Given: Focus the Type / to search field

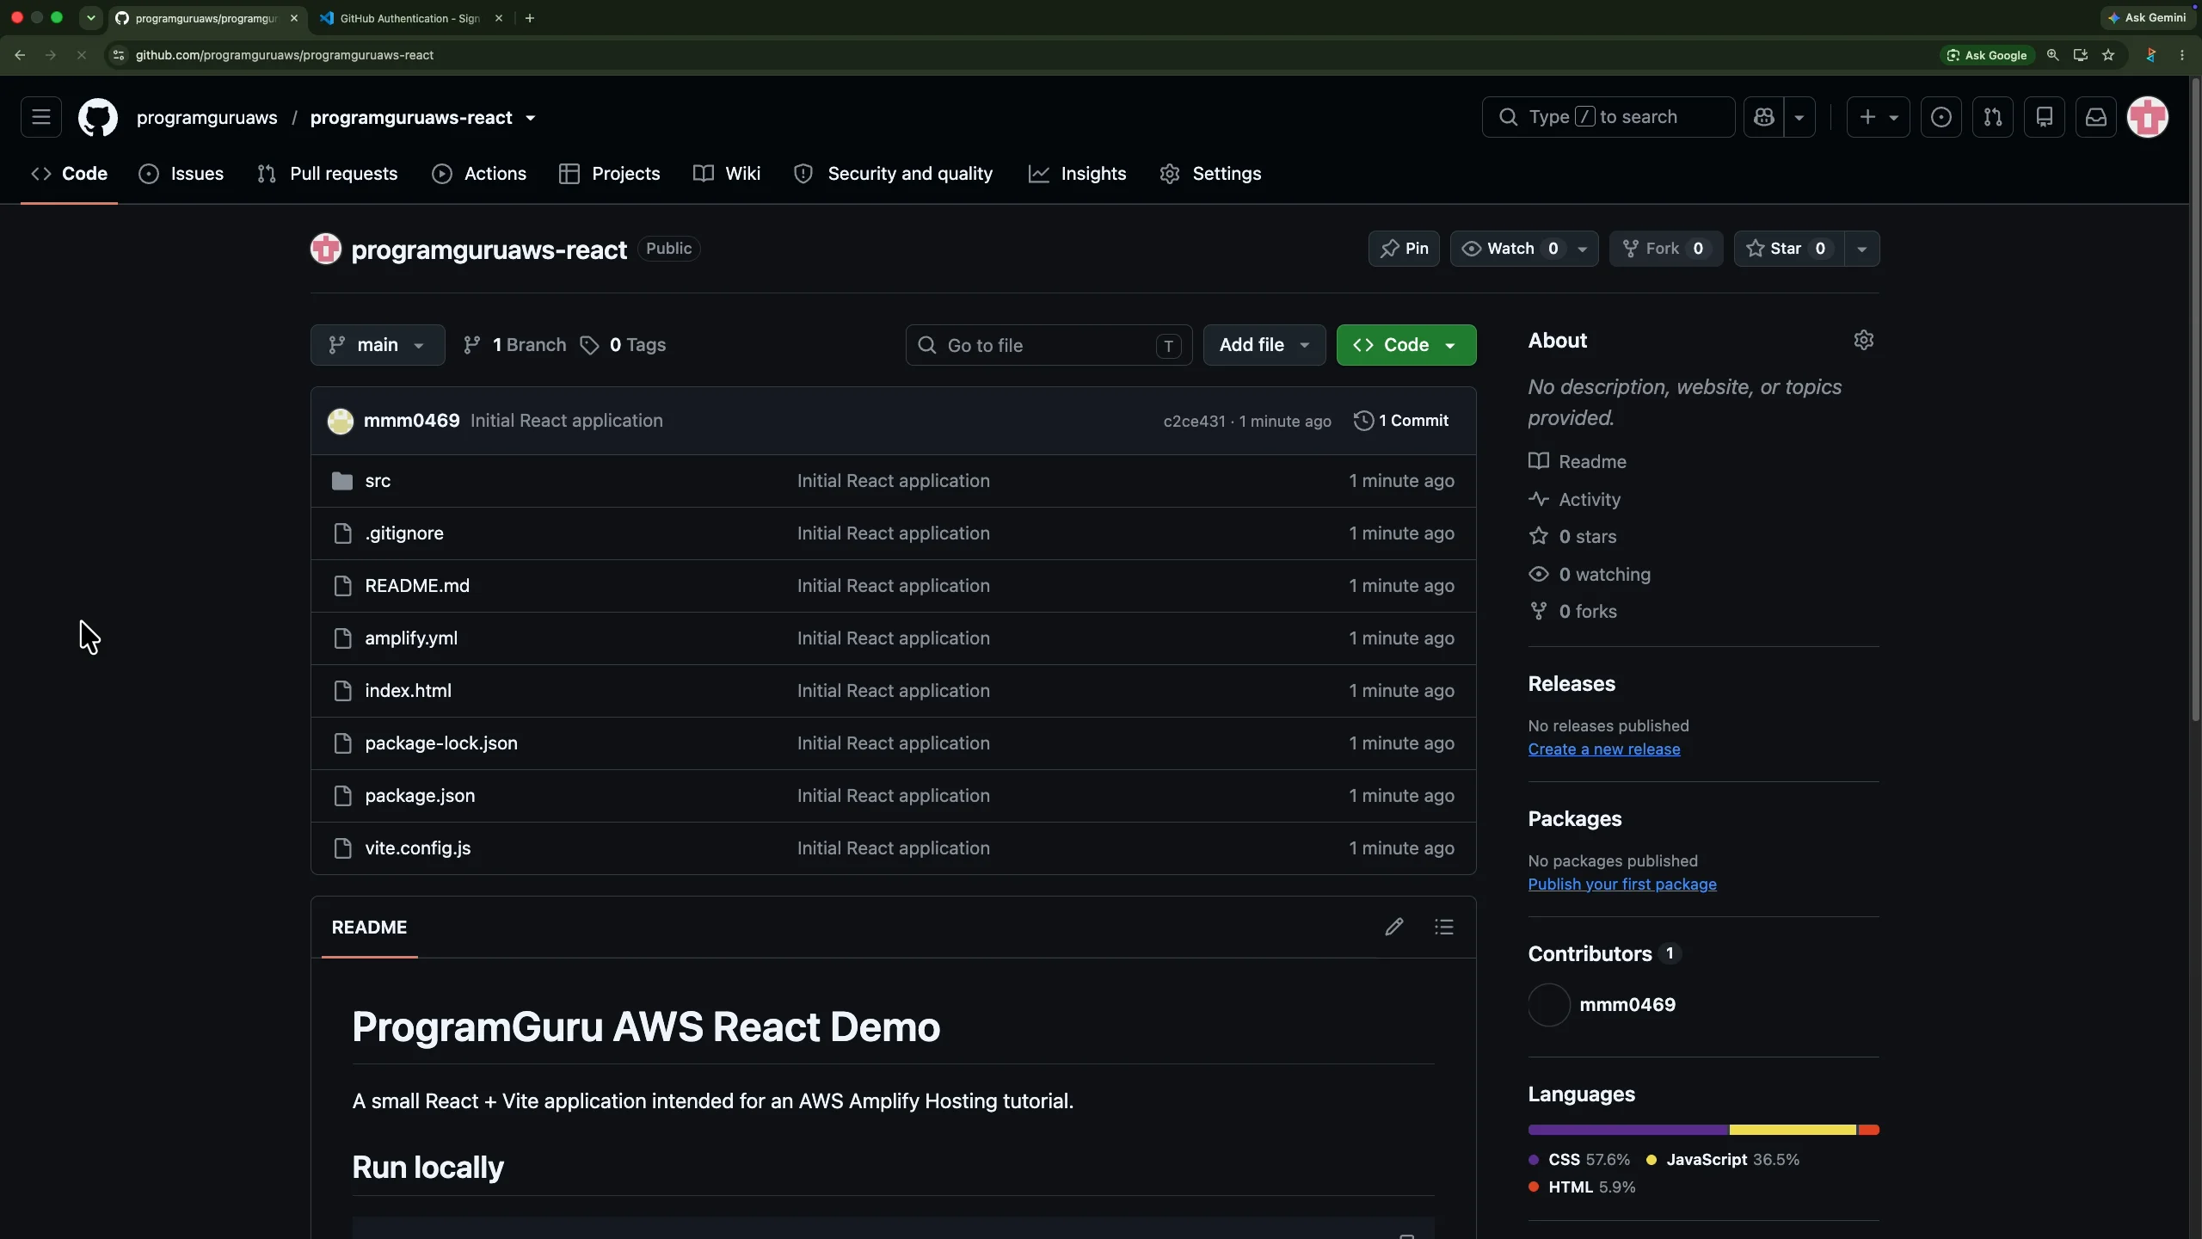Looking at the screenshot, I should pos(1608,117).
